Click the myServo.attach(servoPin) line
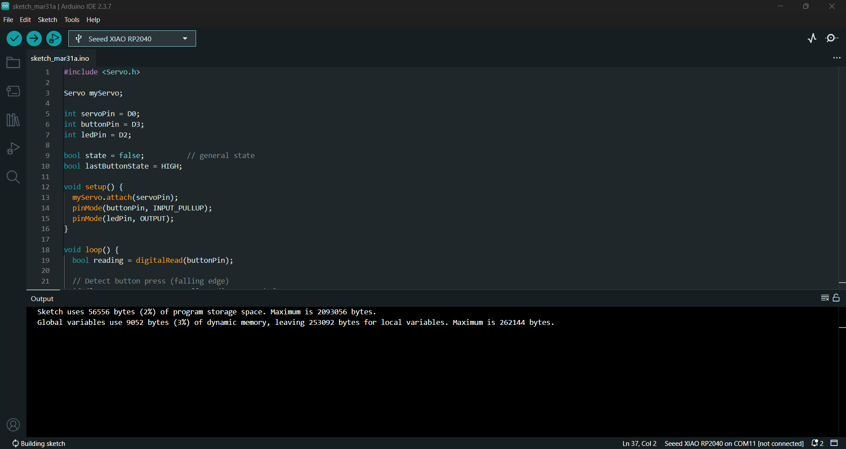 pos(125,198)
